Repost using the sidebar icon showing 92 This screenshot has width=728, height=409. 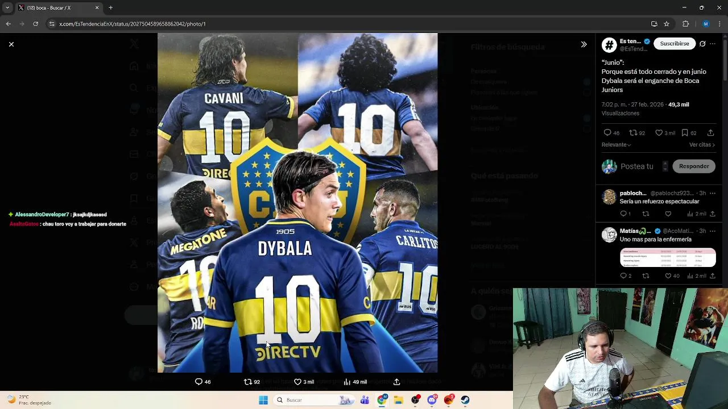pyautogui.click(x=633, y=133)
